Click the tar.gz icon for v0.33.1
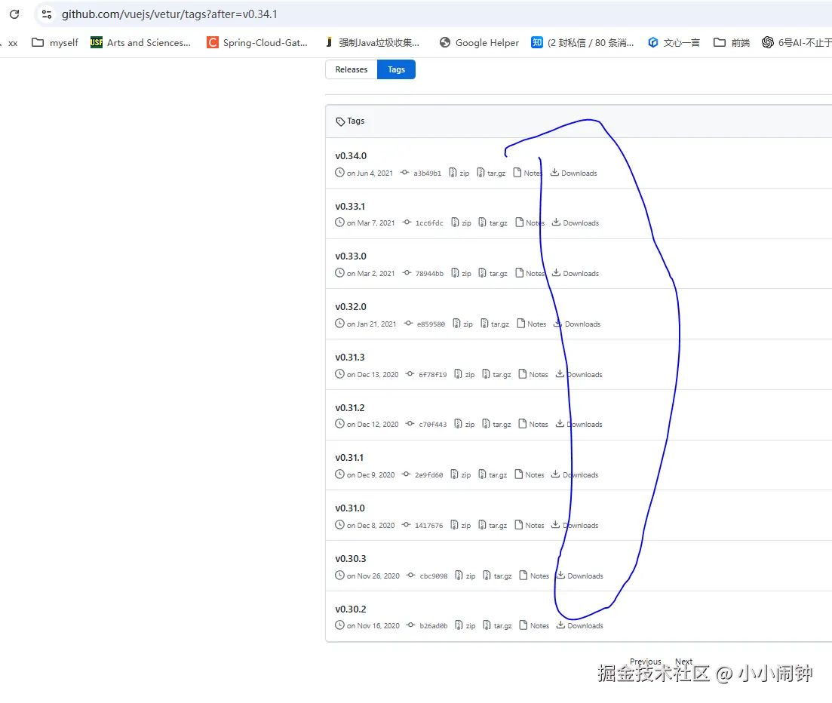The height and width of the screenshot is (703, 832). 484,223
